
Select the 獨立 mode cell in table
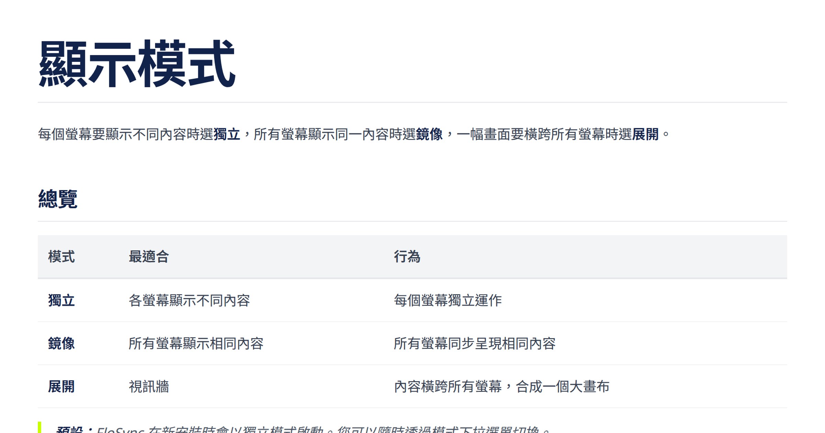[x=61, y=300]
